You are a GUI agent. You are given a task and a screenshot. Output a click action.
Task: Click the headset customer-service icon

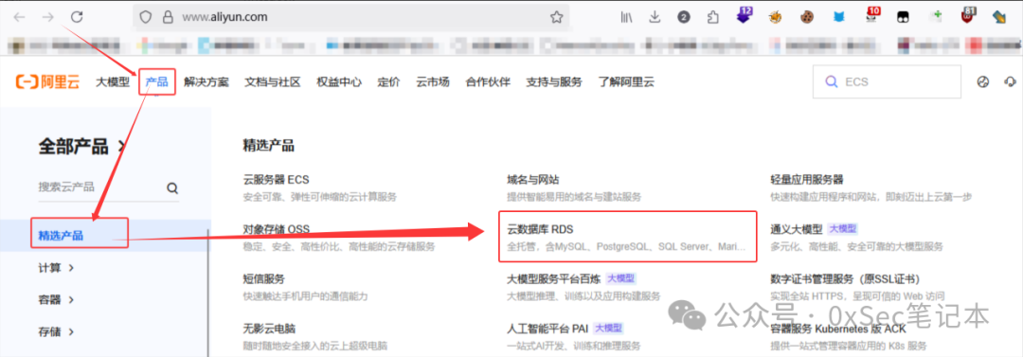pos(1011,82)
